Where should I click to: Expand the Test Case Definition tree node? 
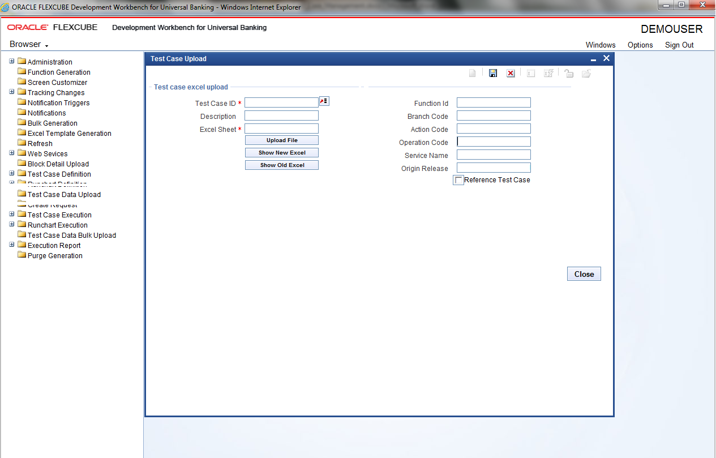[12, 173]
